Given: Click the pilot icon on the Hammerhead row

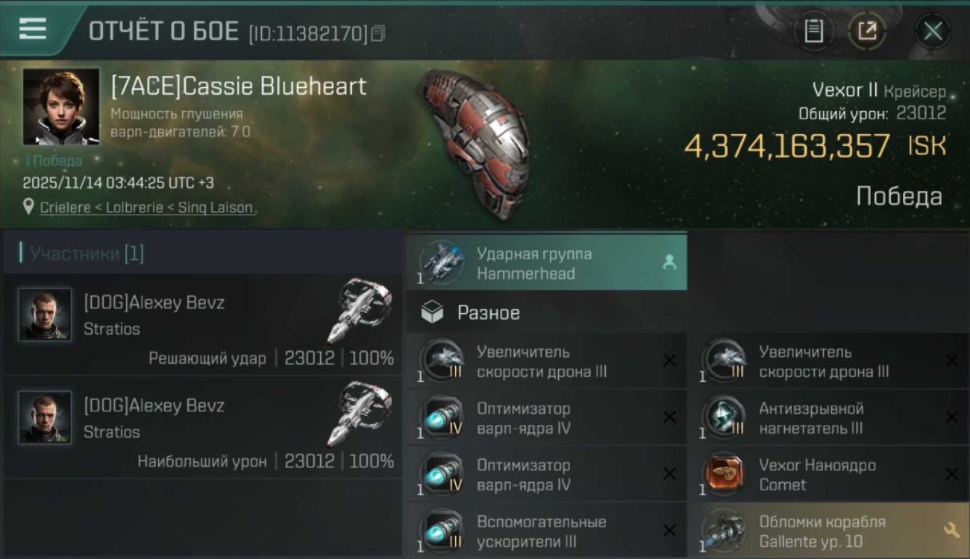Looking at the screenshot, I should (x=669, y=262).
